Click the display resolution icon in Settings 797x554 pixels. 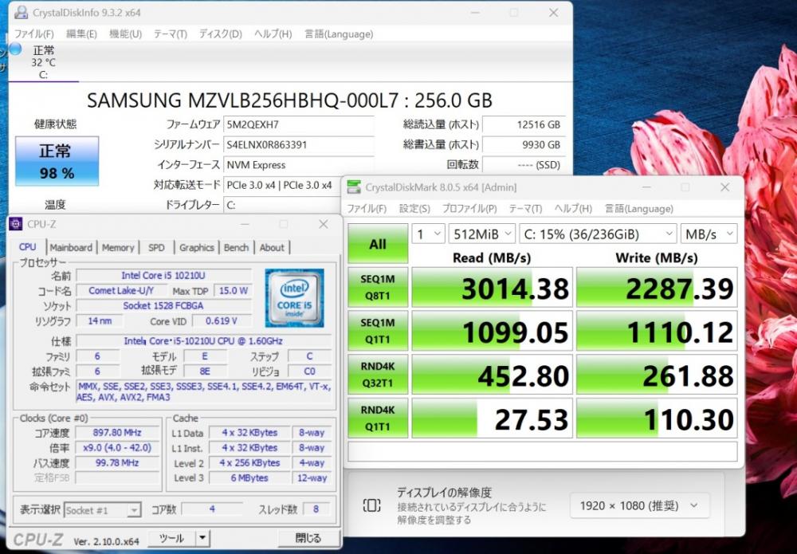(x=371, y=505)
